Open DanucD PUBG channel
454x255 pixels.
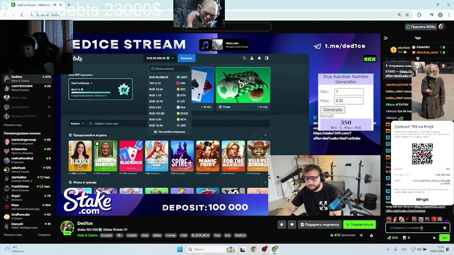pos(27,226)
